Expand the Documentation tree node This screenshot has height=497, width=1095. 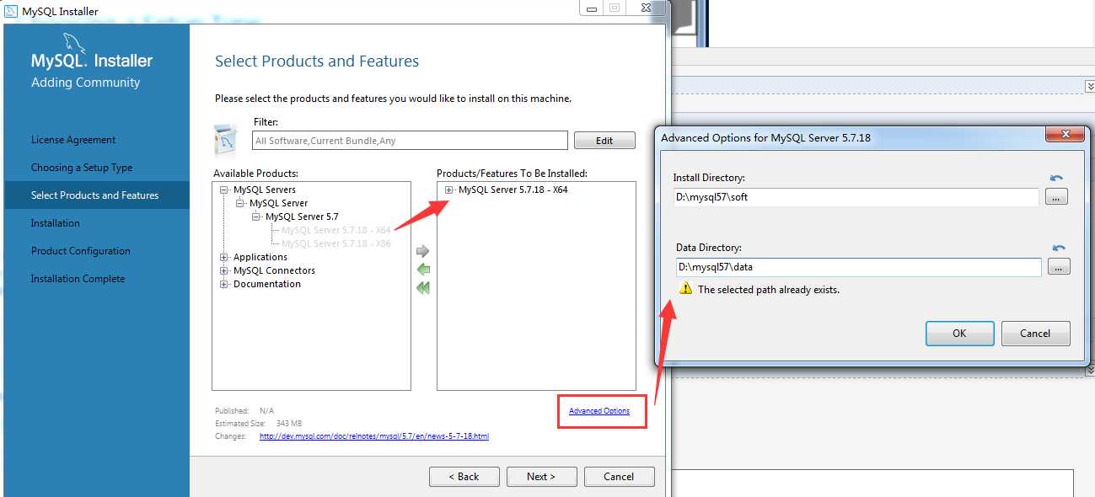coord(224,284)
